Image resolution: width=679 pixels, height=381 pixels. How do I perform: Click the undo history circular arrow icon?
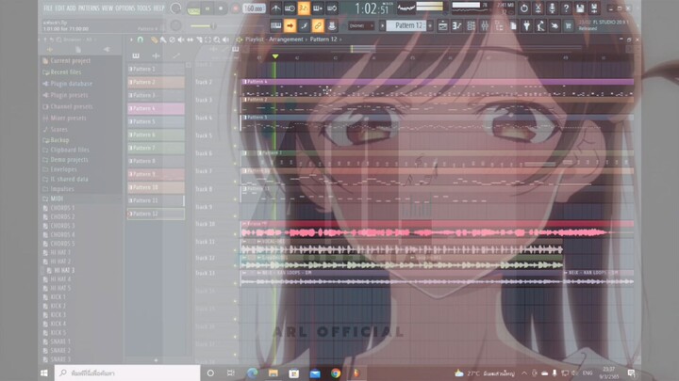click(x=524, y=8)
